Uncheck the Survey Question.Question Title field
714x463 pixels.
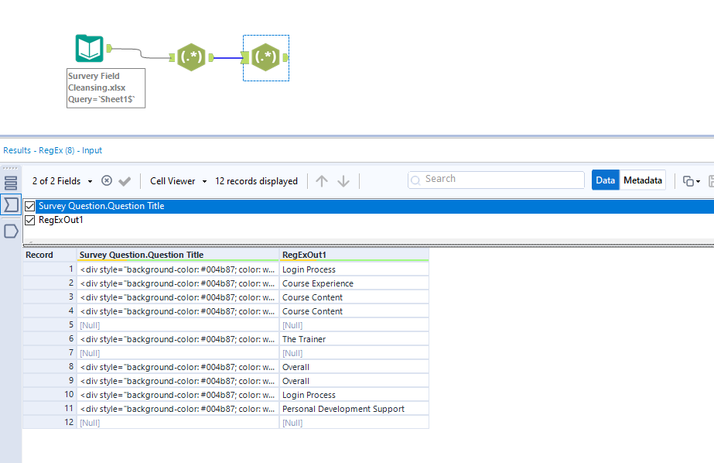[29, 205]
